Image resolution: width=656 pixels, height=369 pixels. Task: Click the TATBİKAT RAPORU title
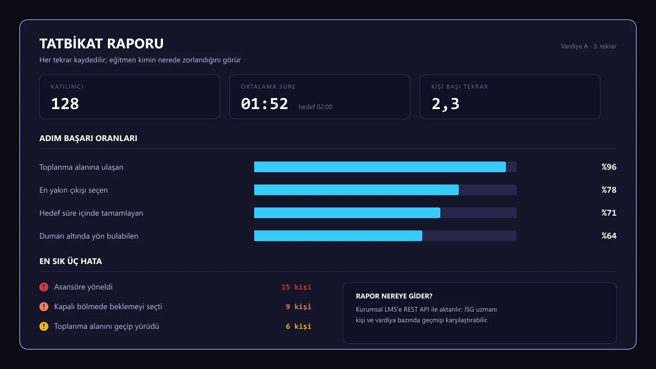(102, 43)
